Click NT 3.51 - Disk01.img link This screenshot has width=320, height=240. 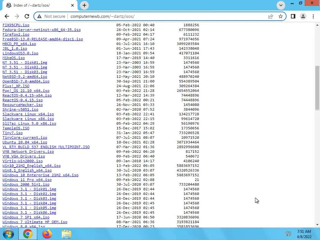pos(25,62)
